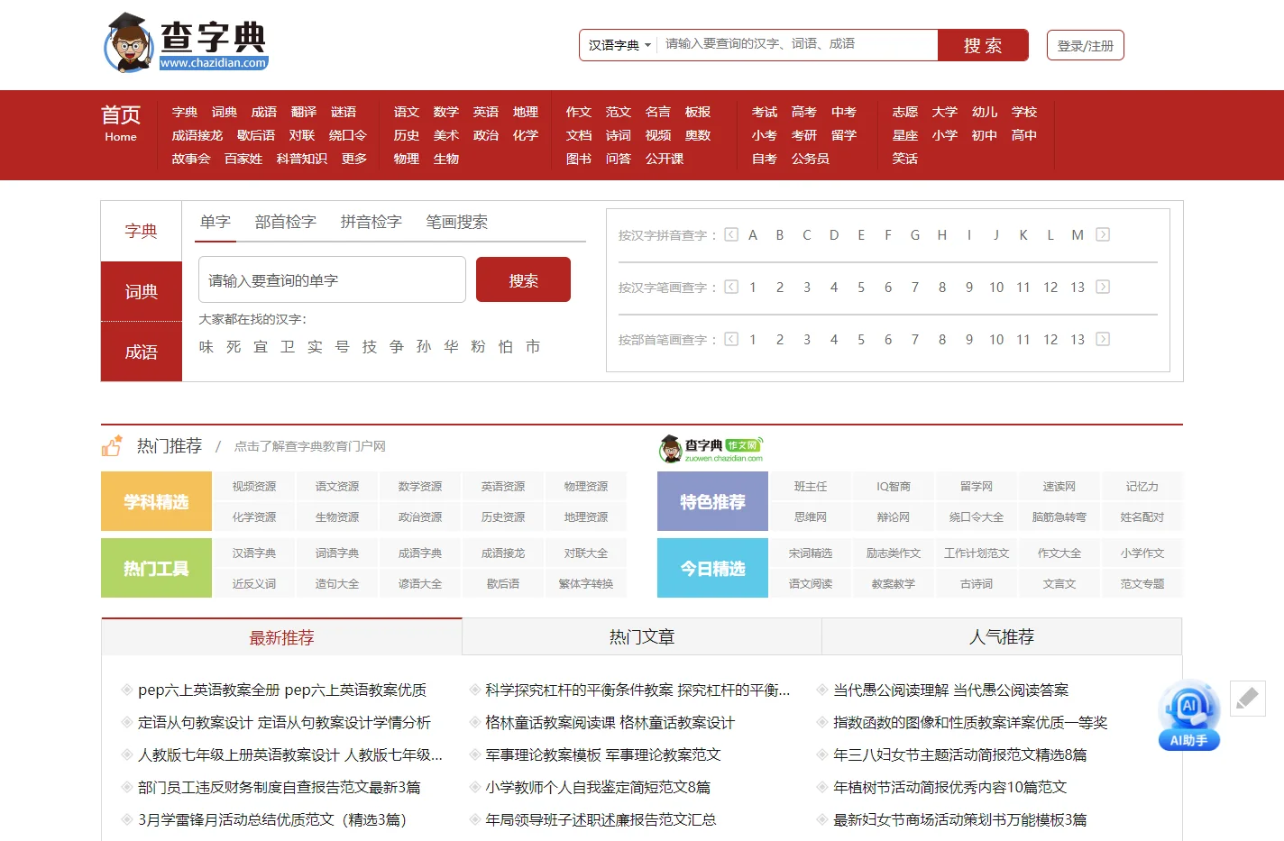Open article 3月学雷锋月活动总结优质范文
1284x841 pixels.
272,820
